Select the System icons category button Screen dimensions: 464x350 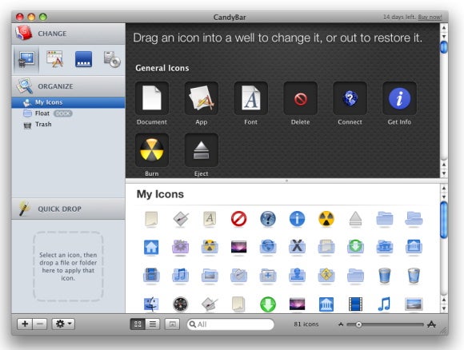26,60
